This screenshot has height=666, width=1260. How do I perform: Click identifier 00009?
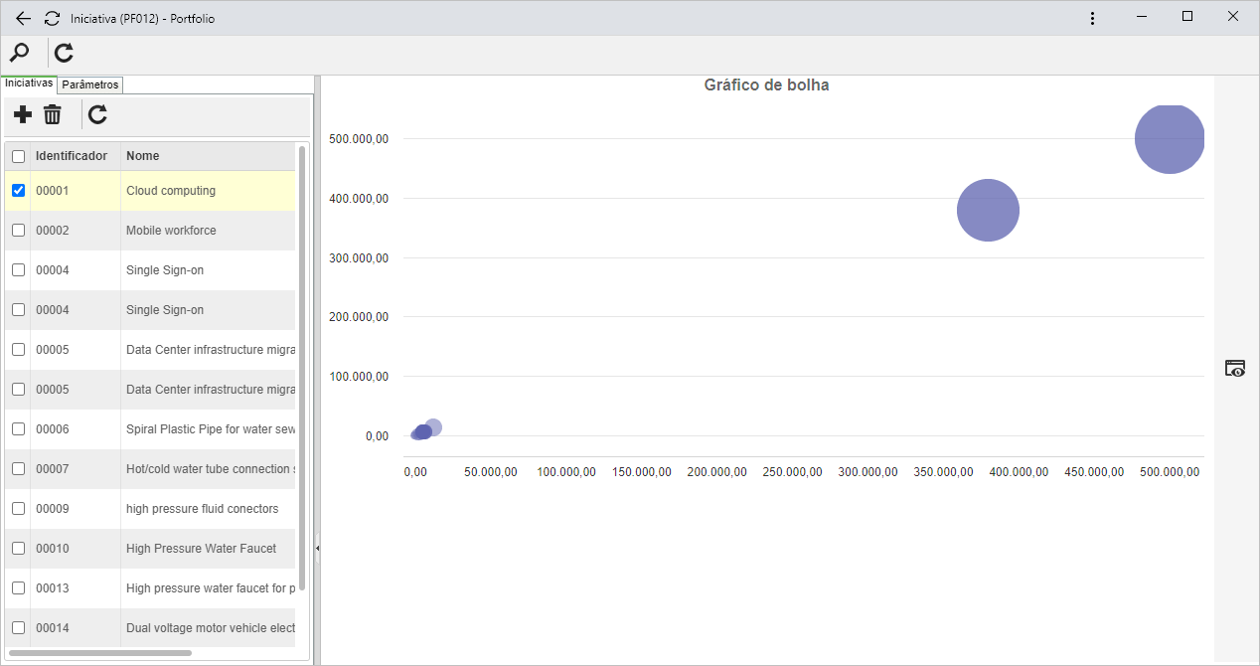coord(53,509)
